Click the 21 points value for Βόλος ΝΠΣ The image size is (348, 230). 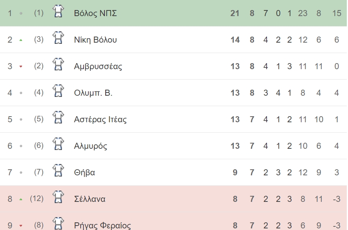(x=235, y=13)
